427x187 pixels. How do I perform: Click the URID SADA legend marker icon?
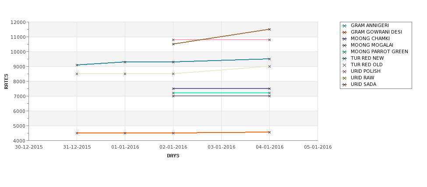pyautogui.click(x=345, y=84)
